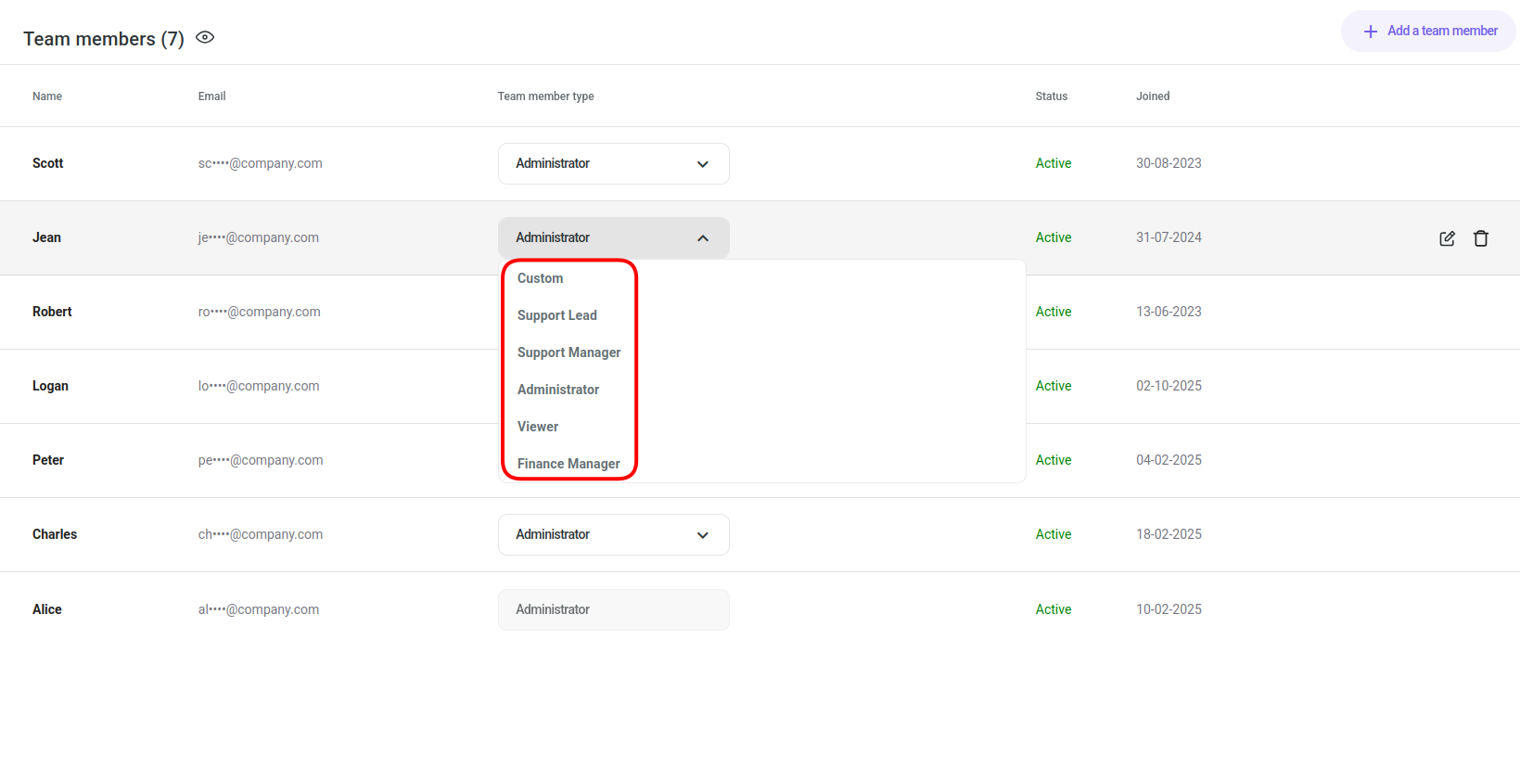Open Charles's team member type dropdown

(x=613, y=535)
